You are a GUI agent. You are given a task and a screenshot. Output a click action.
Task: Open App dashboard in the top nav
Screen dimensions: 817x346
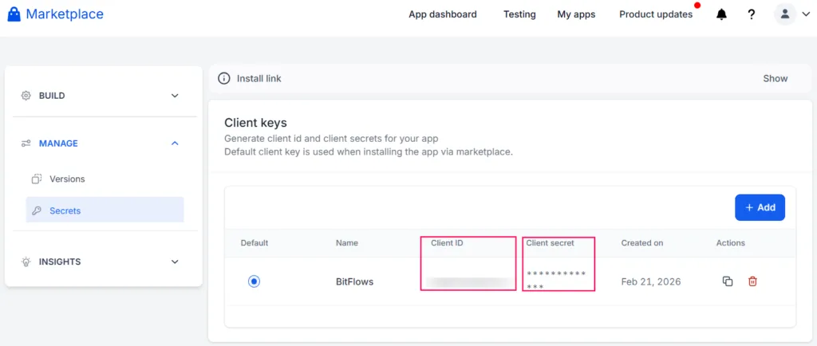click(442, 14)
